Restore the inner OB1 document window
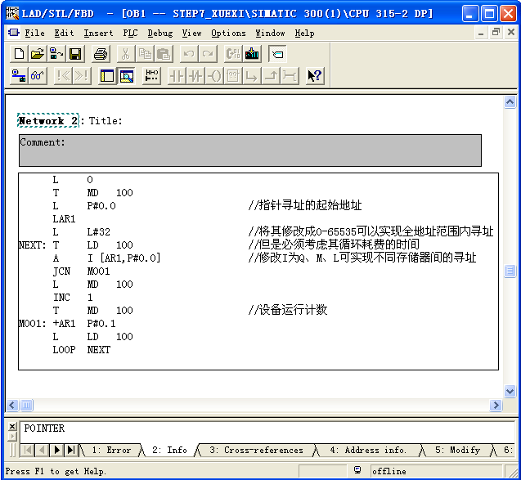Screen dimensions: 521x480 (496, 32)
